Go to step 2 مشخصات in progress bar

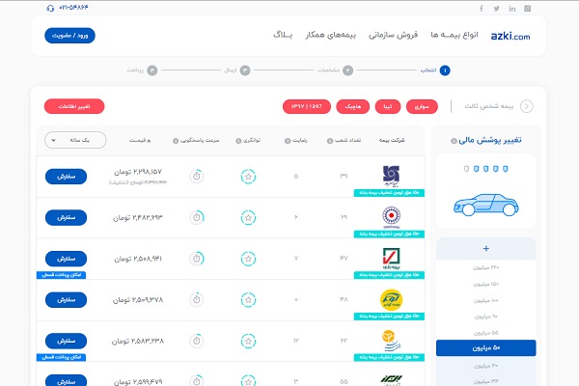pos(335,70)
